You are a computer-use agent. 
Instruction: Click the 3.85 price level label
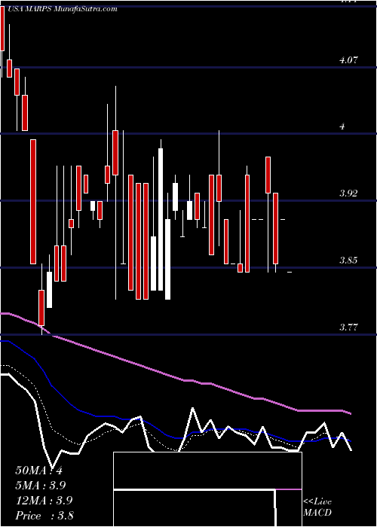(x=348, y=260)
